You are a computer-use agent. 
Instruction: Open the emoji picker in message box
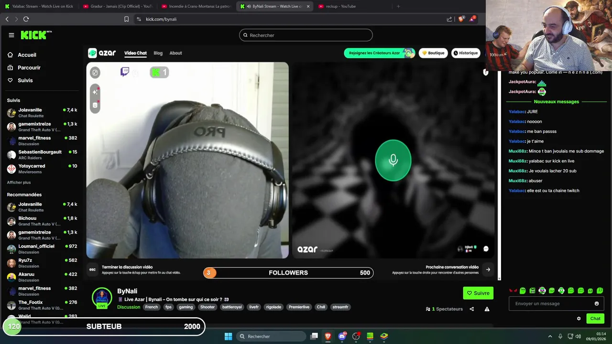point(596,303)
